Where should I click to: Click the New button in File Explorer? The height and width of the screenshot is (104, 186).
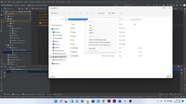(55, 13)
